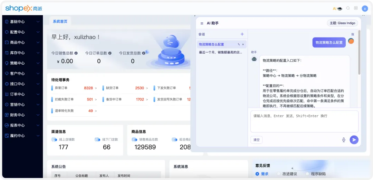Expand 财务中心 with its chevron

38,115
